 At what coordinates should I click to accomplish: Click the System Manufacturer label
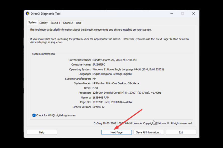coord(78,79)
